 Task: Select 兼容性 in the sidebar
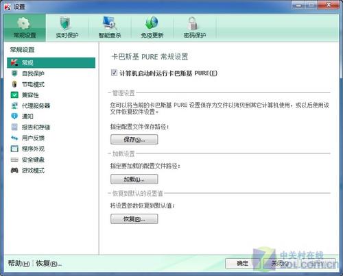tap(30, 95)
